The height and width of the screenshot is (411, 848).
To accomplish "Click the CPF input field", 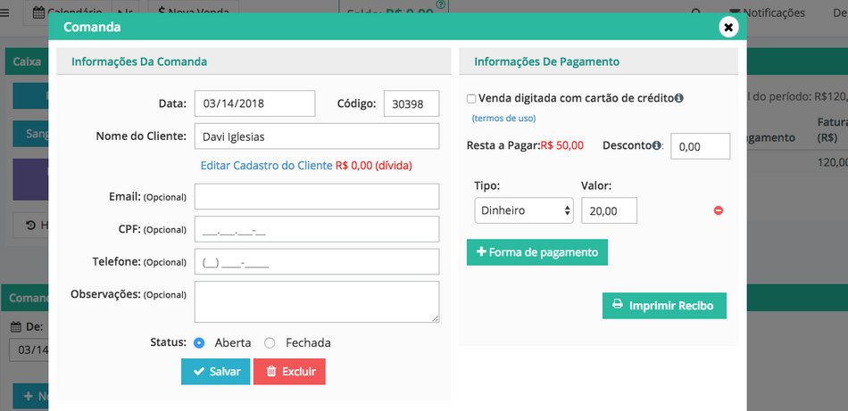I will click(x=317, y=229).
